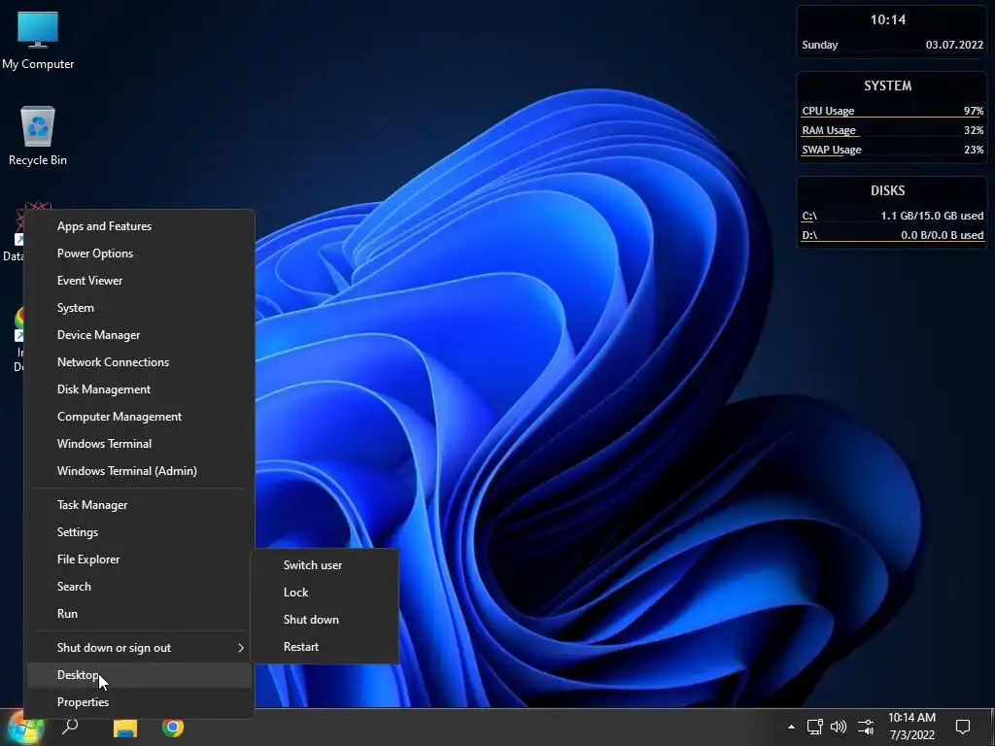
Task: Choose Lock in submenu
Action: [x=325, y=593]
